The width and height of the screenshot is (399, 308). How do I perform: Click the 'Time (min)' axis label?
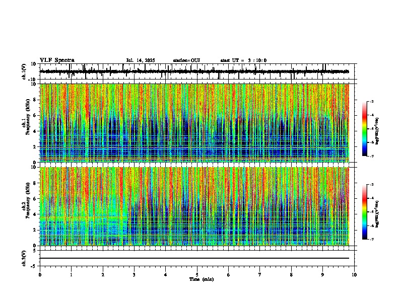click(x=202, y=279)
